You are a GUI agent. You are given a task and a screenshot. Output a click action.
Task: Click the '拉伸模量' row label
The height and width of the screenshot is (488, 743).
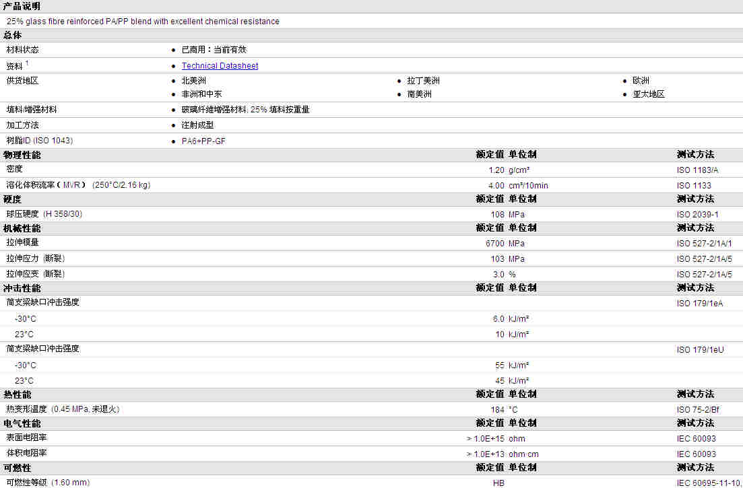point(22,242)
